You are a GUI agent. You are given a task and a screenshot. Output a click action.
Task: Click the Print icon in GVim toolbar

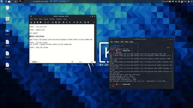click(x=41, y=22)
